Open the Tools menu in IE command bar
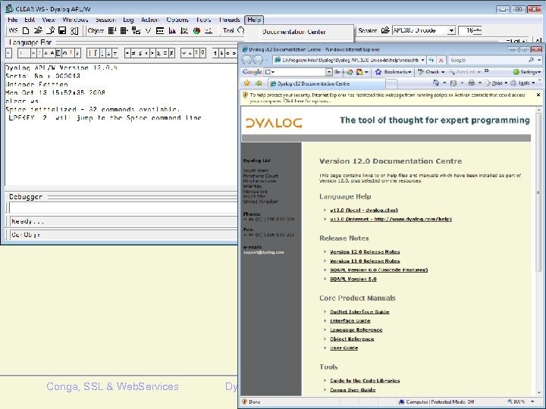546x409 pixels. 522,83
